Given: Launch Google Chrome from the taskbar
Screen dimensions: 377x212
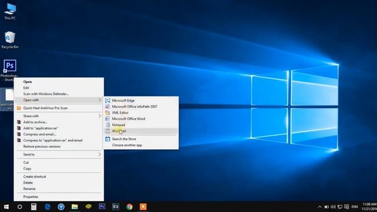Looking at the screenshot, I should (x=130, y=207).
